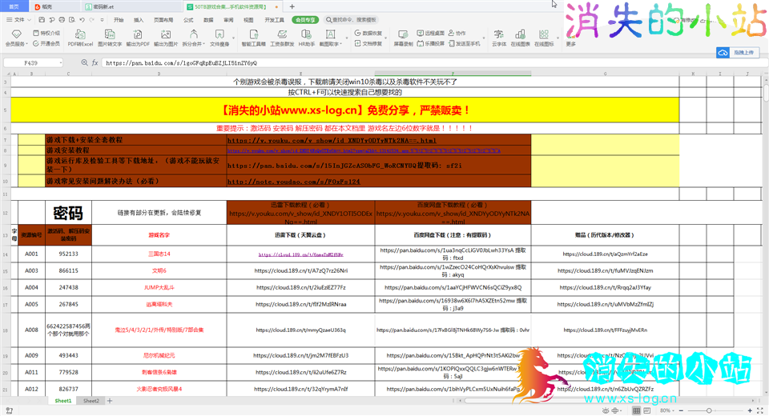Open the 页面布局 ribbon tab
This screenshot has width=769, height=416.
[163, 20]
